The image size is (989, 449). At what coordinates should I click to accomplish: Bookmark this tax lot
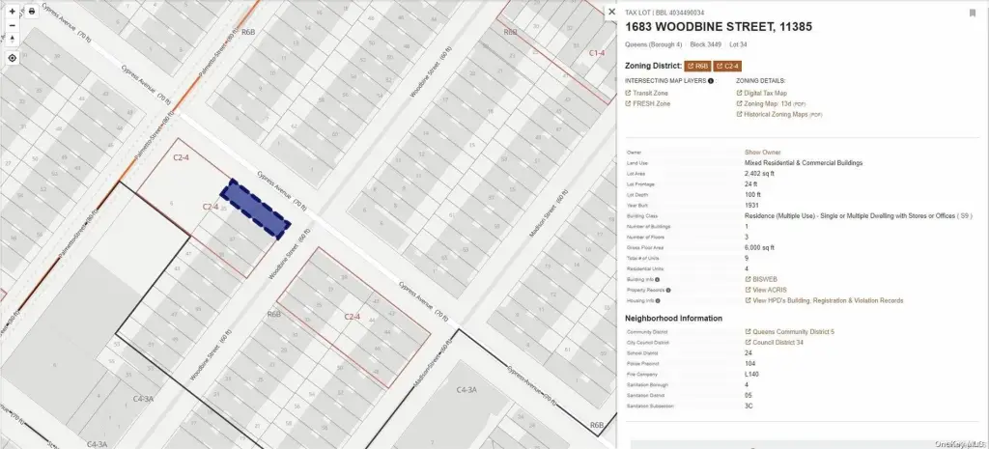[x=972, y=13]
